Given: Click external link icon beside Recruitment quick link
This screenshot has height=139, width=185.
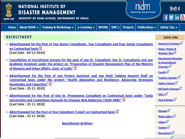Looking at the screenshot, I should click(173, 133).
